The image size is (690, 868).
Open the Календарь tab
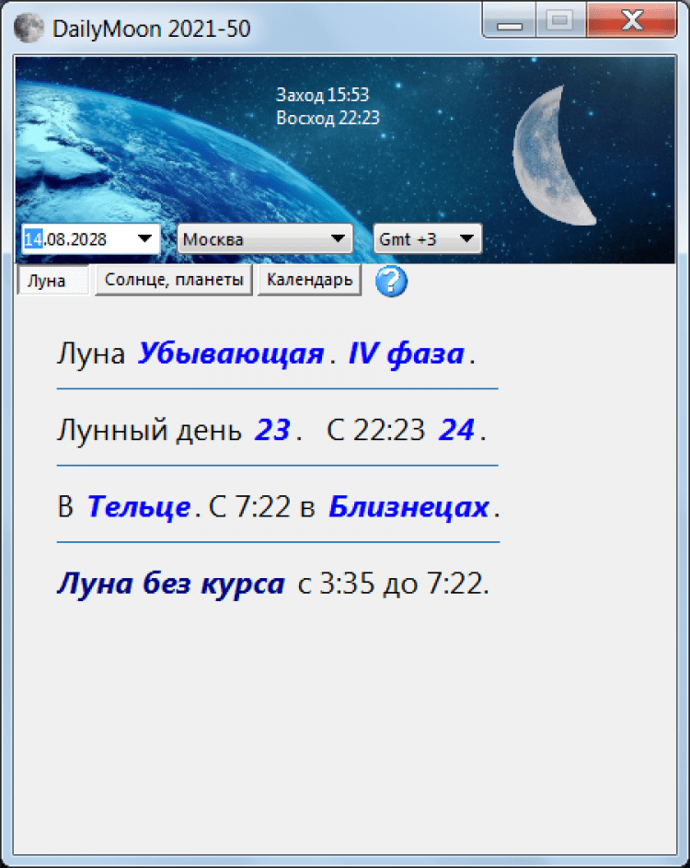click(x=309, y=280)
